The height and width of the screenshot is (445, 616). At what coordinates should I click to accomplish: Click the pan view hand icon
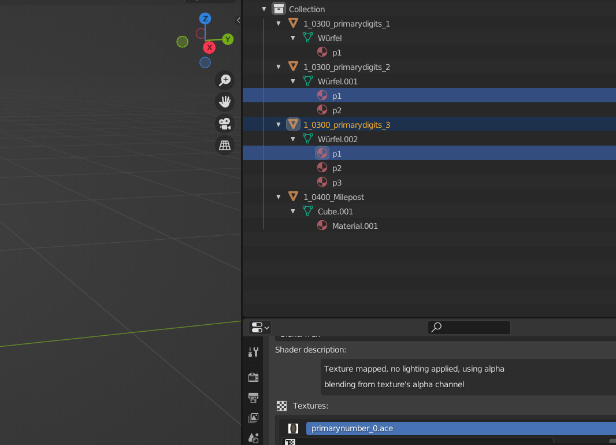coord(224,102)
